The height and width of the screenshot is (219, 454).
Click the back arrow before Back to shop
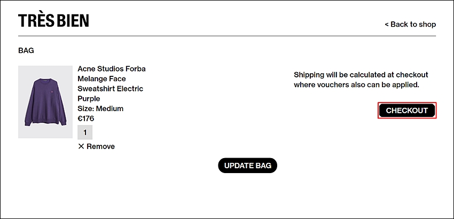click(x=387, y=25)
